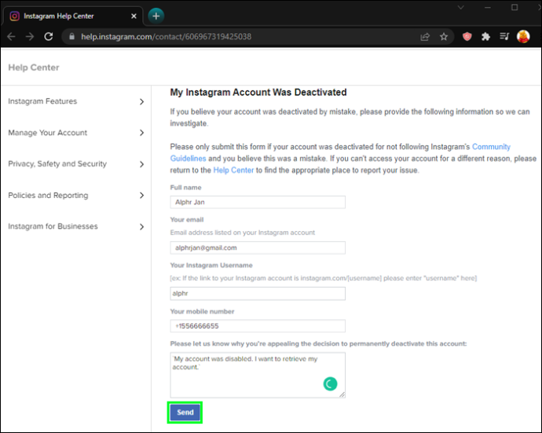This screenshot has width=542, height=433.
Task: Click the share page icon in address bar
Action: point(425,37)
